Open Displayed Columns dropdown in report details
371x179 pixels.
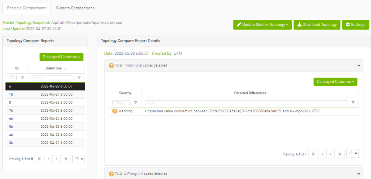335,82
